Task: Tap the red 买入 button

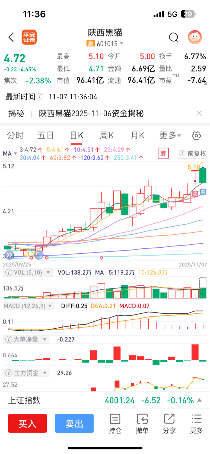Action: coord(27,423)
